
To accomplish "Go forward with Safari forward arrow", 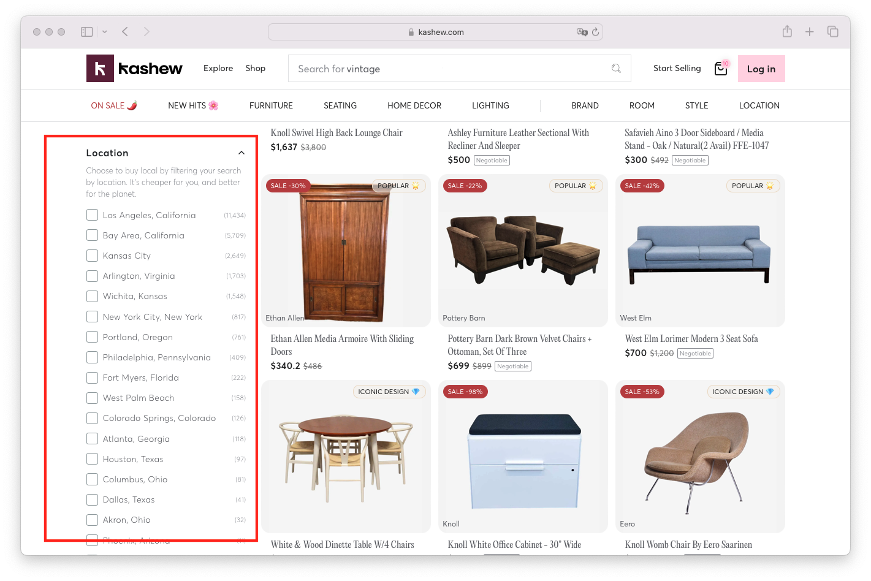I will tap(146, 32).
